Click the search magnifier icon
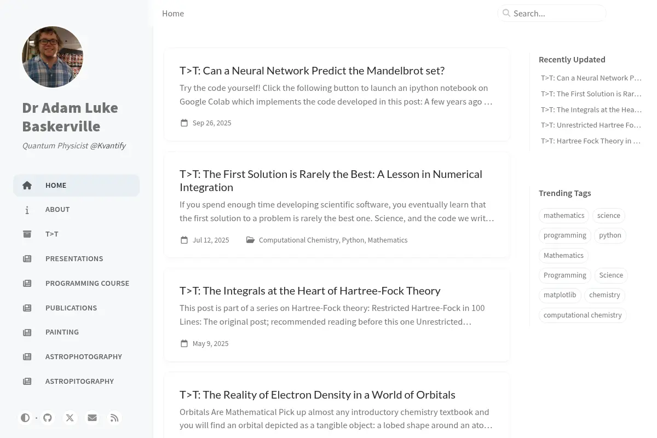 coord(506,13)
